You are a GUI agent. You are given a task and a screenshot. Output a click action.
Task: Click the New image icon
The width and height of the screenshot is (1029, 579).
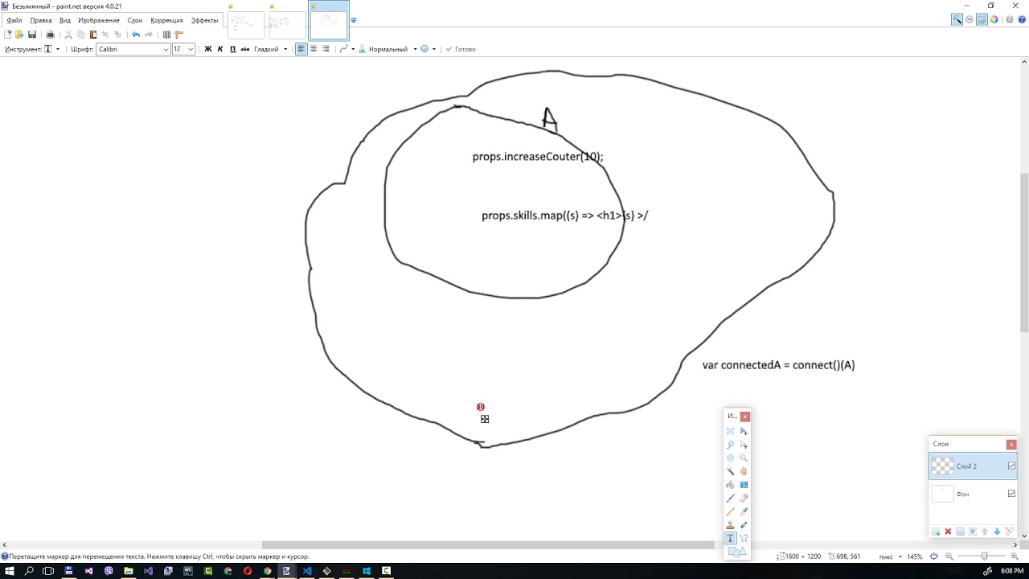coord(8,35)
